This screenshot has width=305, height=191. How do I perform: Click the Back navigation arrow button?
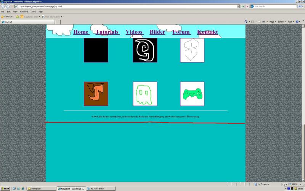3,6
